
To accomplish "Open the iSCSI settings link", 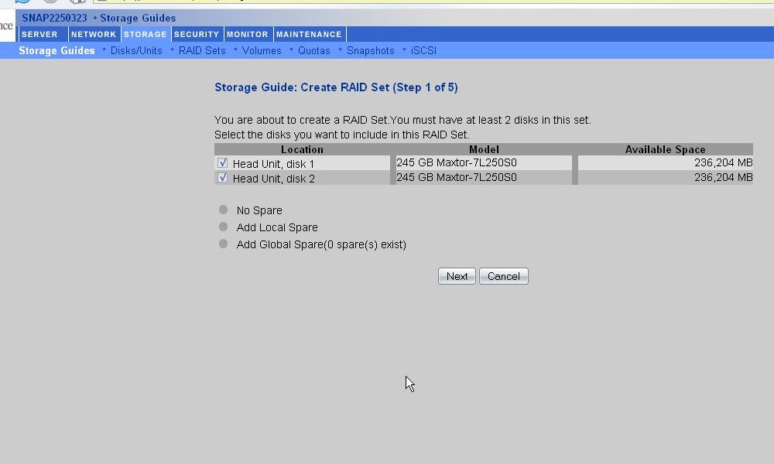I will [x=423, y=50].
